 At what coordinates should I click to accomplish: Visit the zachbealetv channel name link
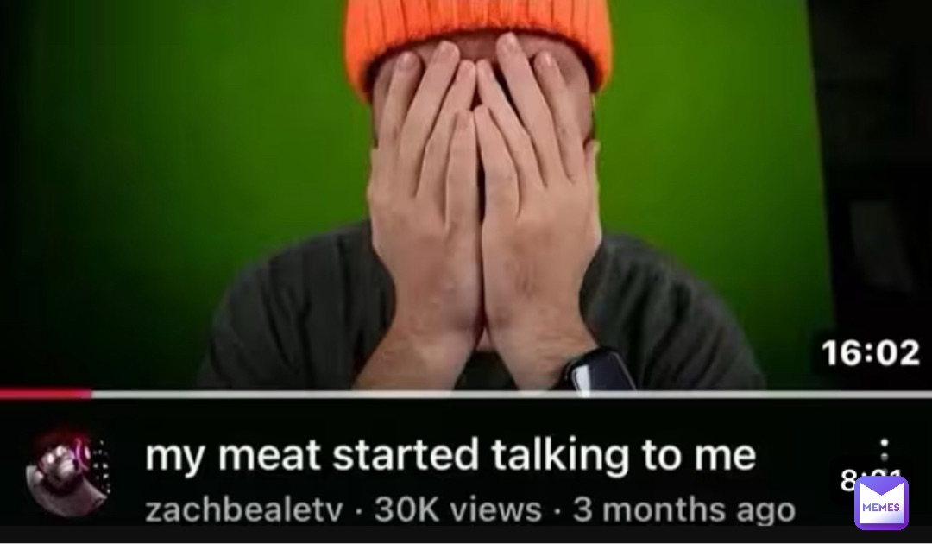click(x=243, y=509)
